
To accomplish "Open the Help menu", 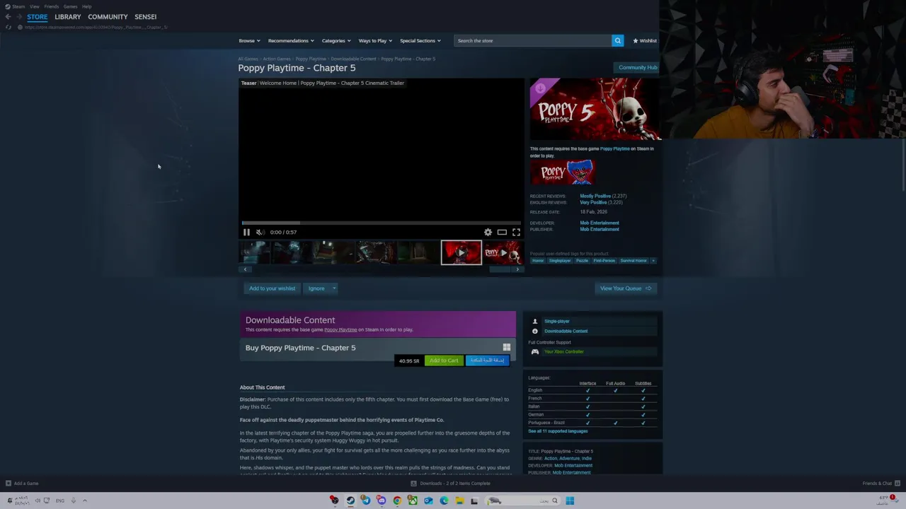I will [86, 6].
